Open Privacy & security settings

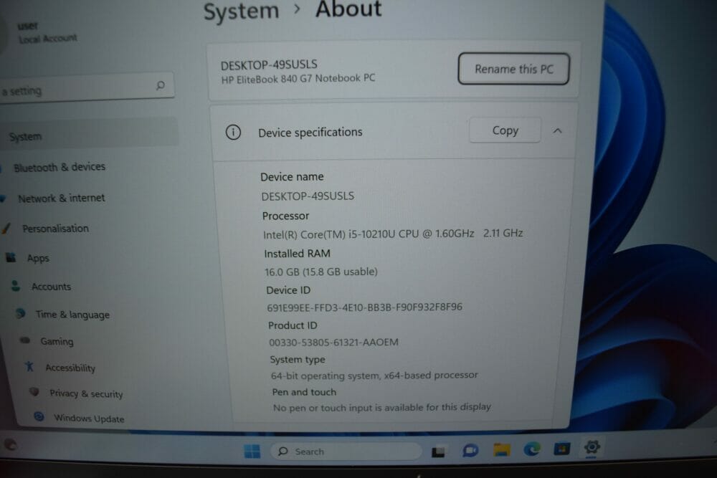[86, 393]
